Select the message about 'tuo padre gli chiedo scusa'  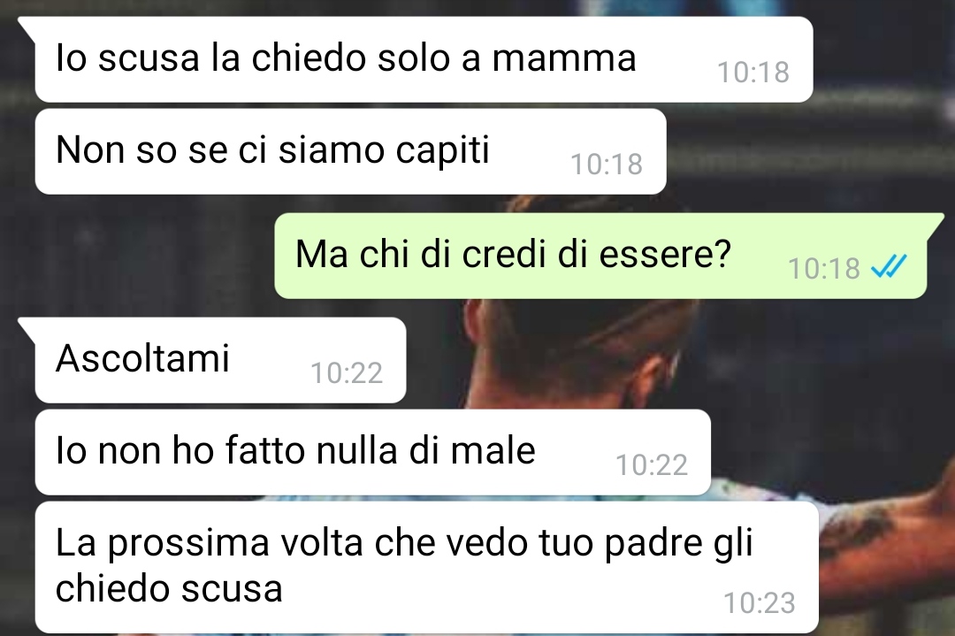point(426,567)
